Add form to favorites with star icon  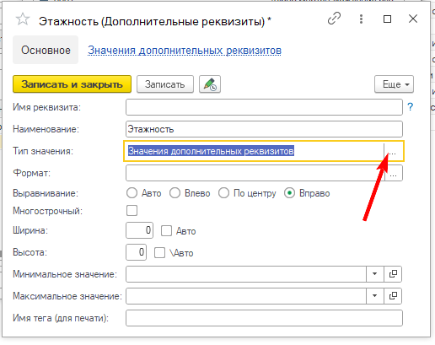[x=23, y=19]
